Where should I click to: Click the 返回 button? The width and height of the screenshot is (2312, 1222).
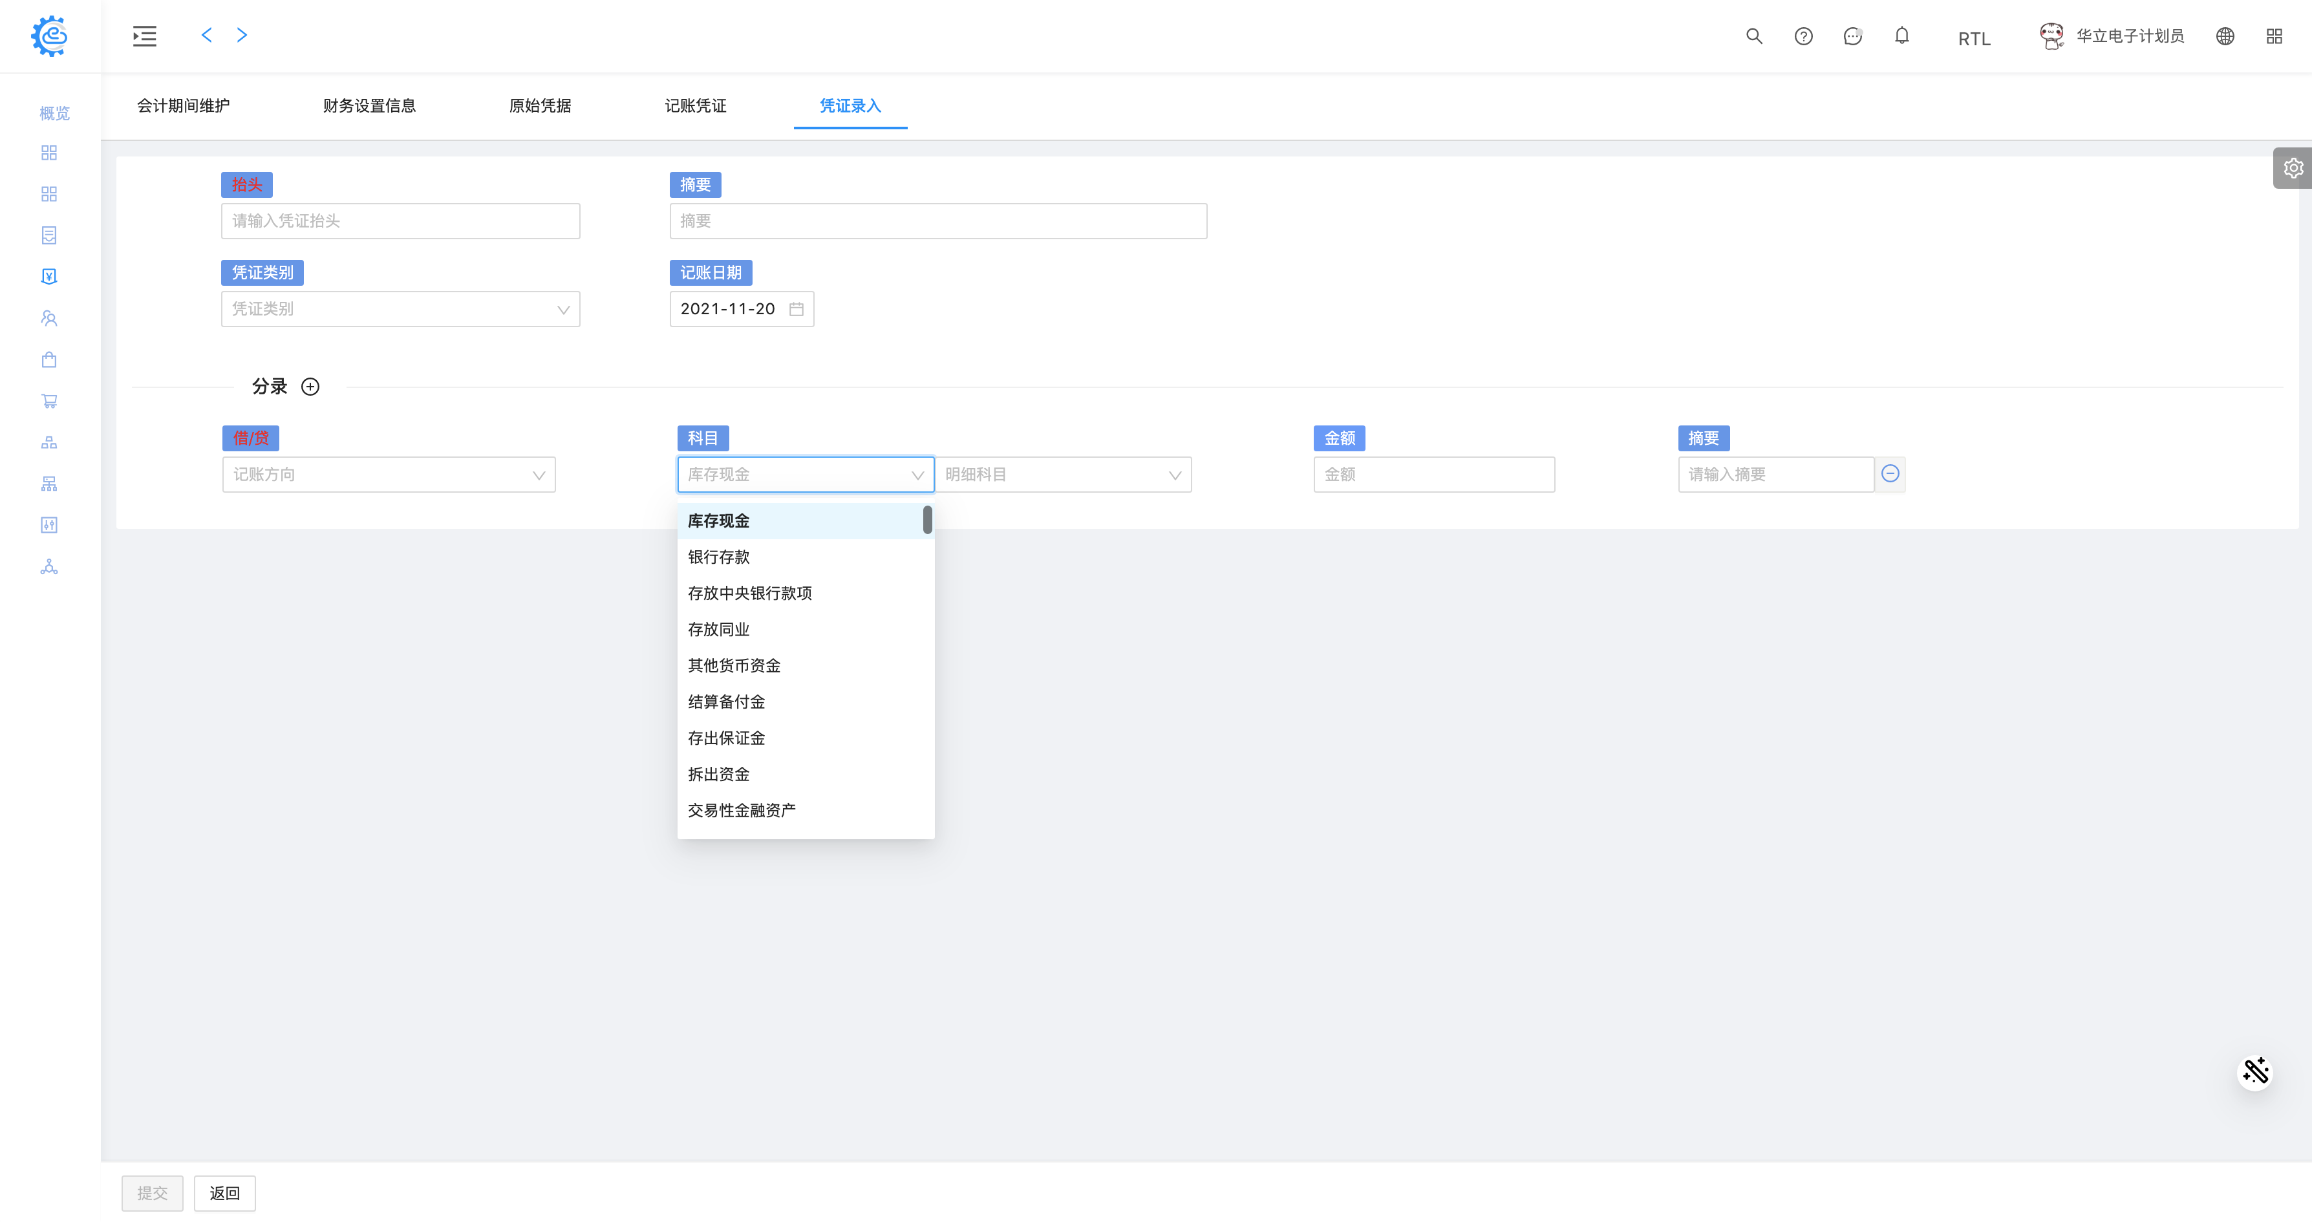point(224,1194)
